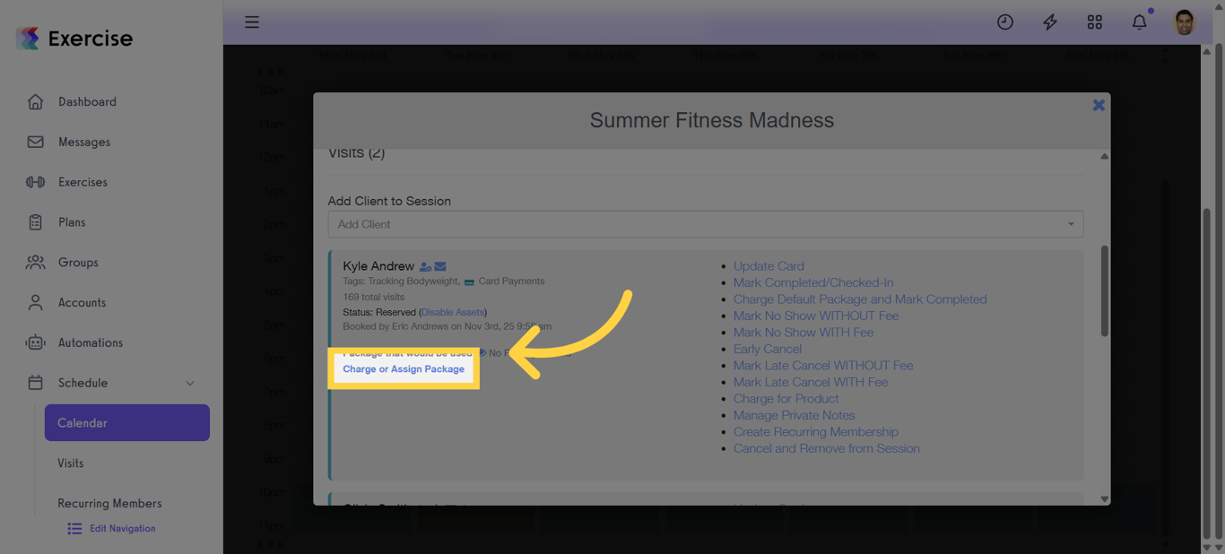
Task: Click Mark Completed/Checked-In link
Action: pos(813,282)
